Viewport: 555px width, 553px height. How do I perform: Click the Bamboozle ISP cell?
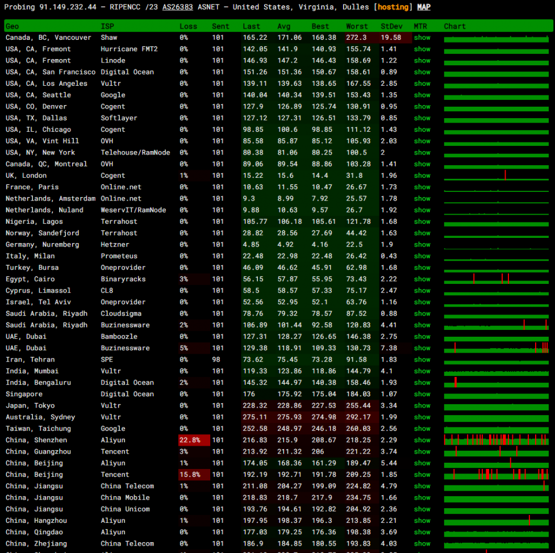[119, 337]
